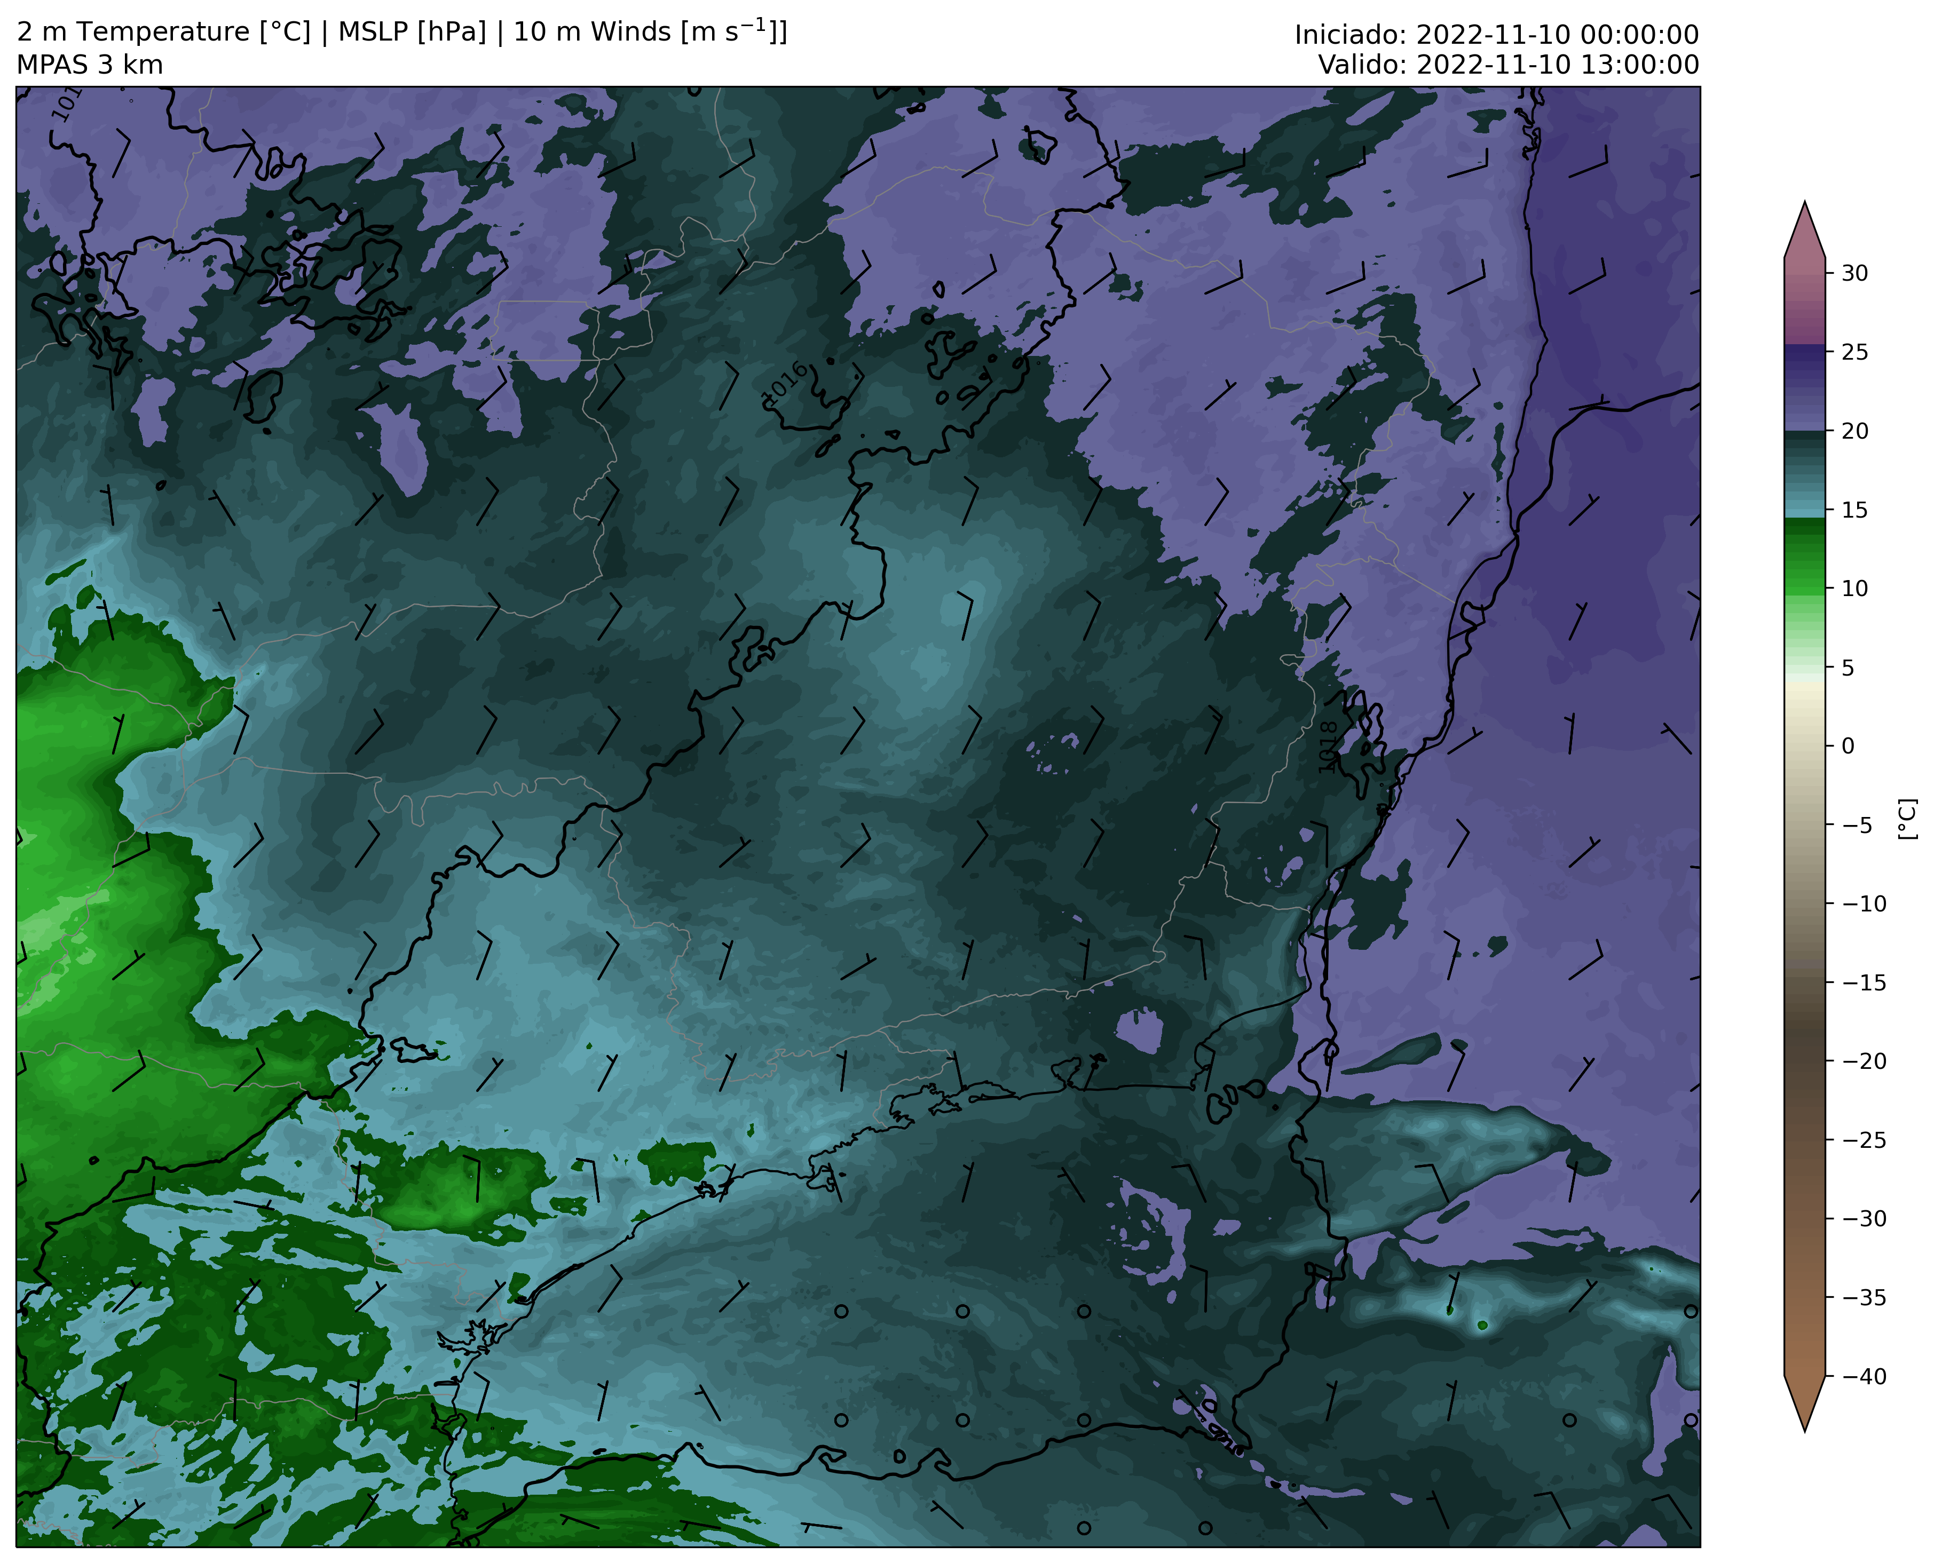The width and height of the screenshot is (1934, 1563).
Task: Click the colorbar's upper pointed extension arrow
Action: [1804, 229]
